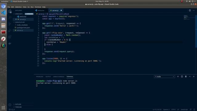197x111 pixels.
Task: Open notifications bell in status bar
Action: point(194,109)
